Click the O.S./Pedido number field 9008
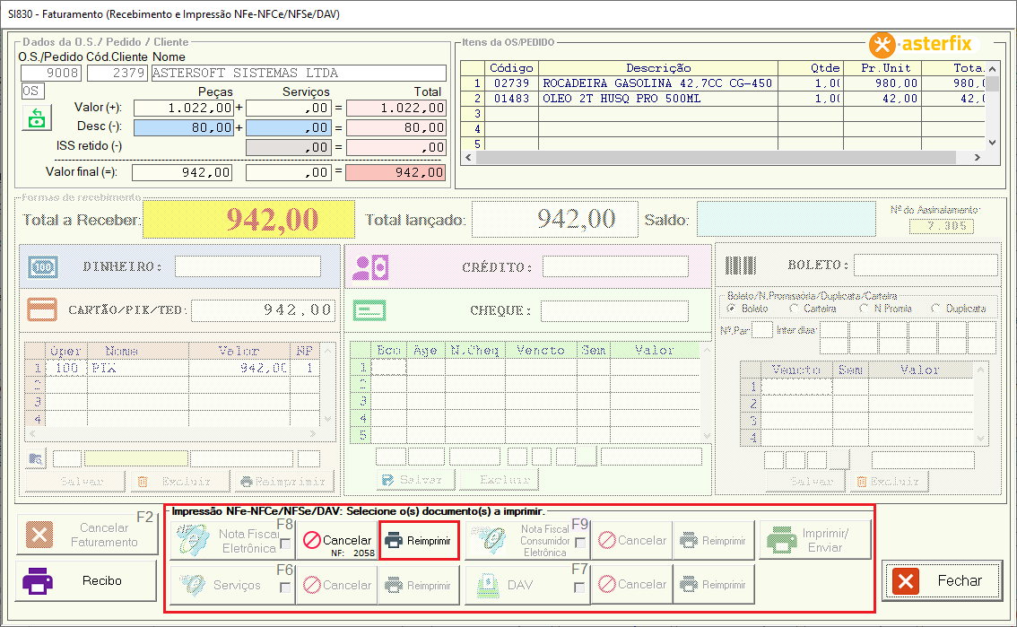The image size is (1017, 627). pyautogui.click(x=51, y=73)
